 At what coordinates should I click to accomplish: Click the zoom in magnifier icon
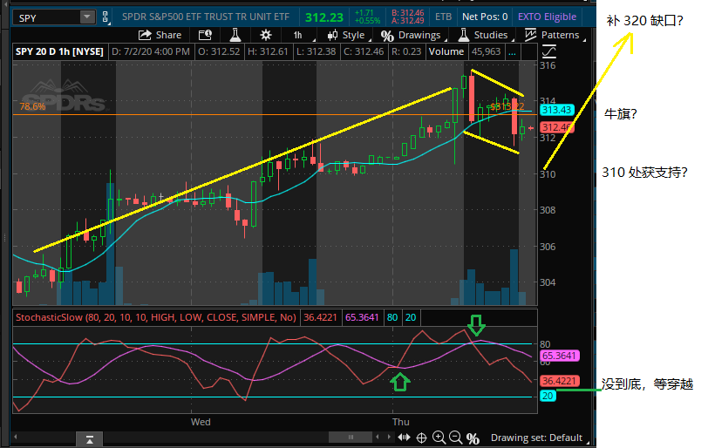(x=439, y=438)
